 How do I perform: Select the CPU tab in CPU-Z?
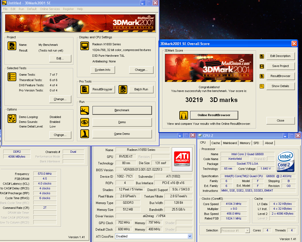click(203, 143)
